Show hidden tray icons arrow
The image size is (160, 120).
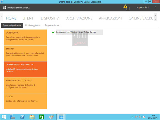pyautogui.click(x=132, y=117)
